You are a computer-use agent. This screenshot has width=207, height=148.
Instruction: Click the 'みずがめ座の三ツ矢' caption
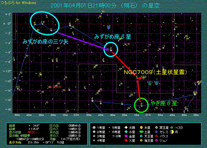[x=45, y=42]
